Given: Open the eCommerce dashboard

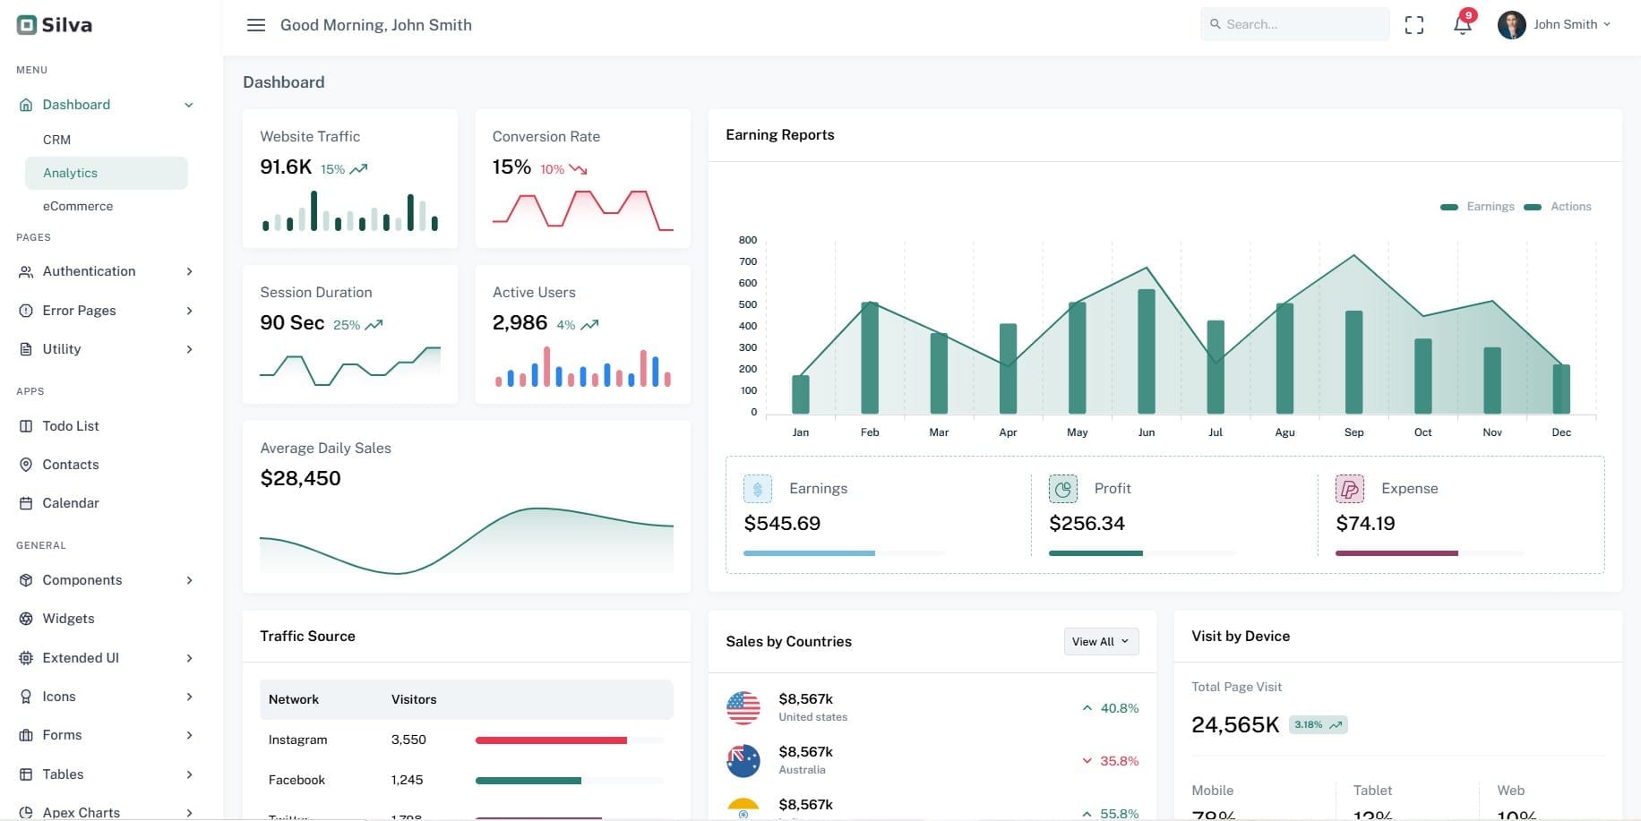Looking at the screenshot, I should 78,206.
